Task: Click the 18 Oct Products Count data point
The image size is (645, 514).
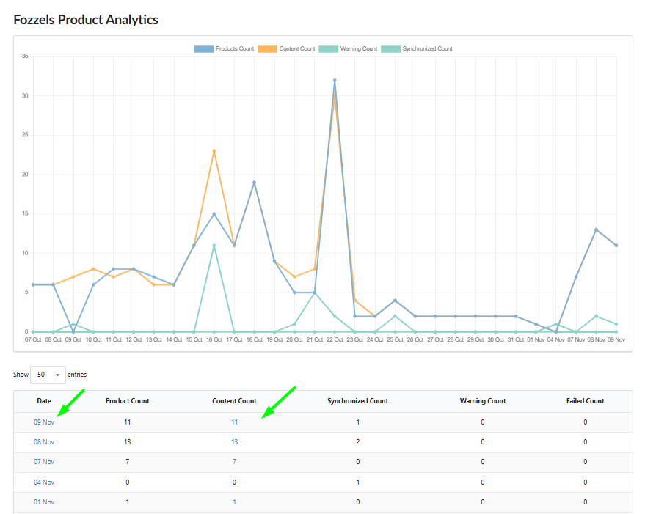Action: pyautogui.click(x=254, y=183)
